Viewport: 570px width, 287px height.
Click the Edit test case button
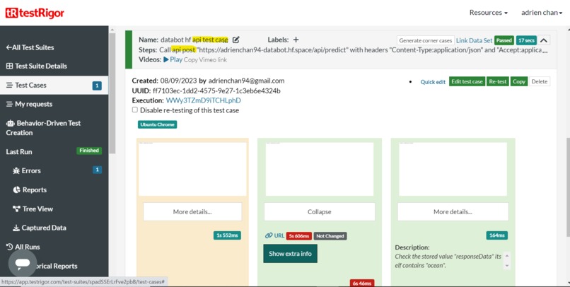467,81
